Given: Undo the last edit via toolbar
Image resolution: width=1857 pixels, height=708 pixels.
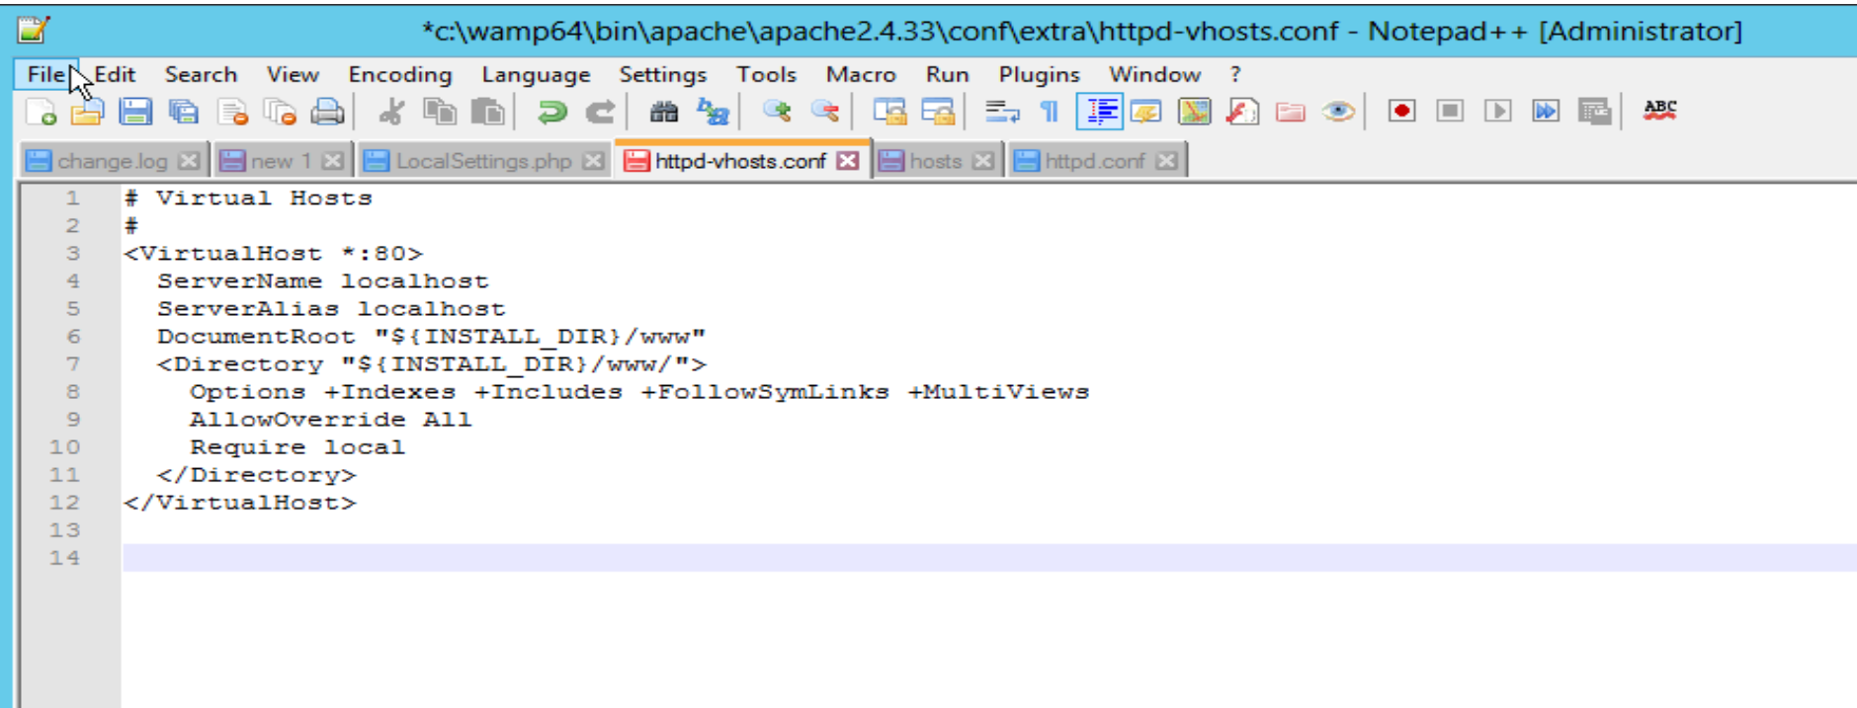Looking at the screenshot, I should 551,112.
